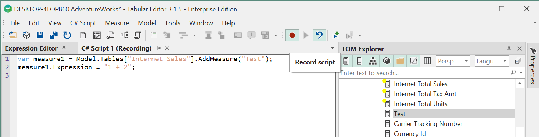Viewport: 539px width, 137px height.
Task: Click the save script as action icon
Action: point(335,35)
